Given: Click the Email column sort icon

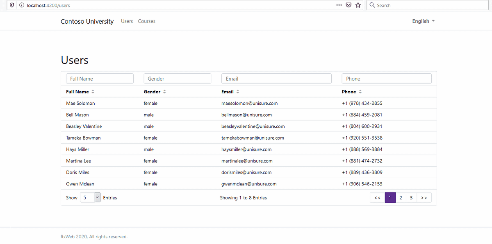Looking at the screenshot, I should [x=238, y=92].
